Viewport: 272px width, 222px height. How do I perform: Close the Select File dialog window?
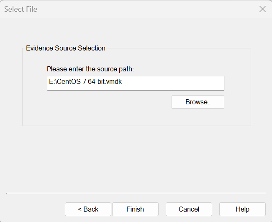[x=262, y=9]
